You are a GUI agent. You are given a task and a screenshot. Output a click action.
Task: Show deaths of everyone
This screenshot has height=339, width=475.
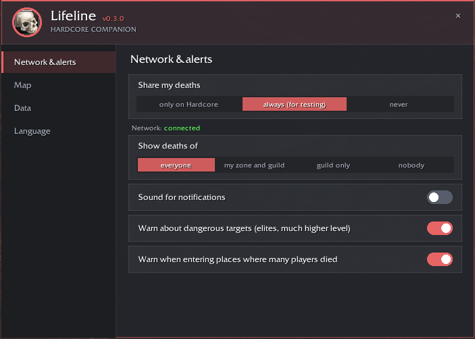176,165
